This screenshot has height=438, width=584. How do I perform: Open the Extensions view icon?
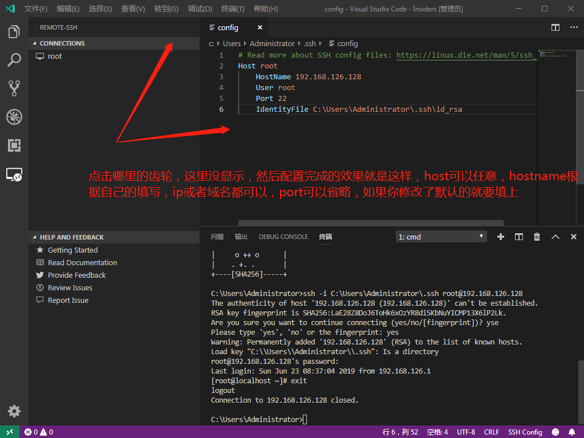[14, 145]
